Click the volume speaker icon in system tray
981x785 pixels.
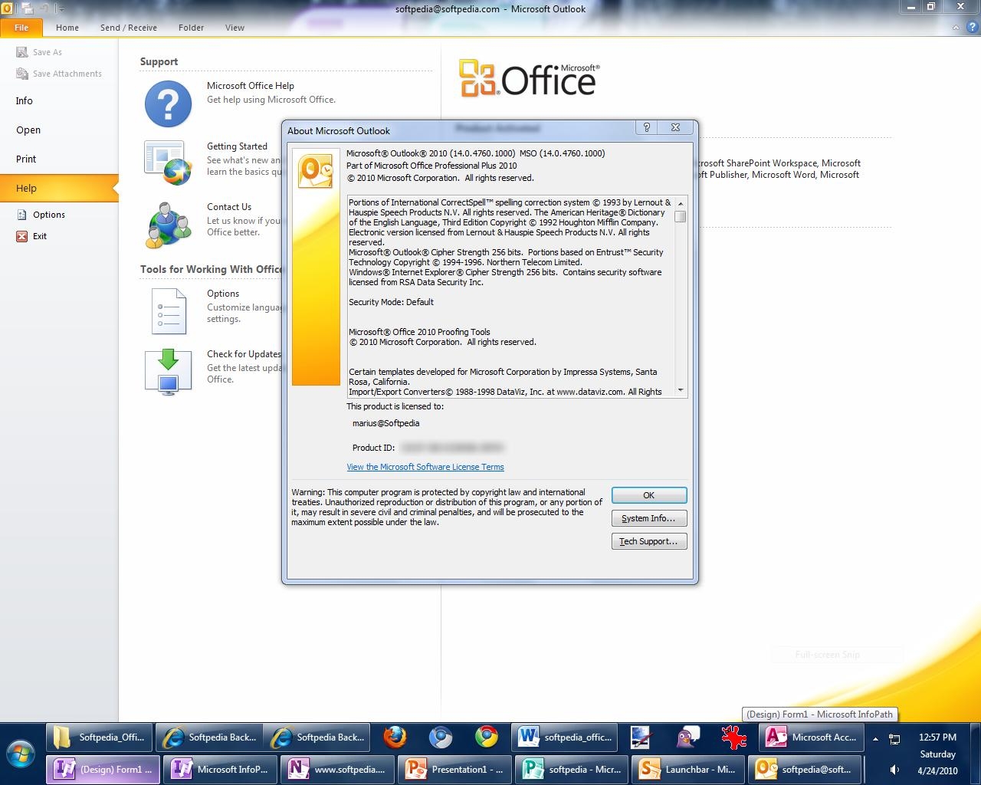click(894, 770)
